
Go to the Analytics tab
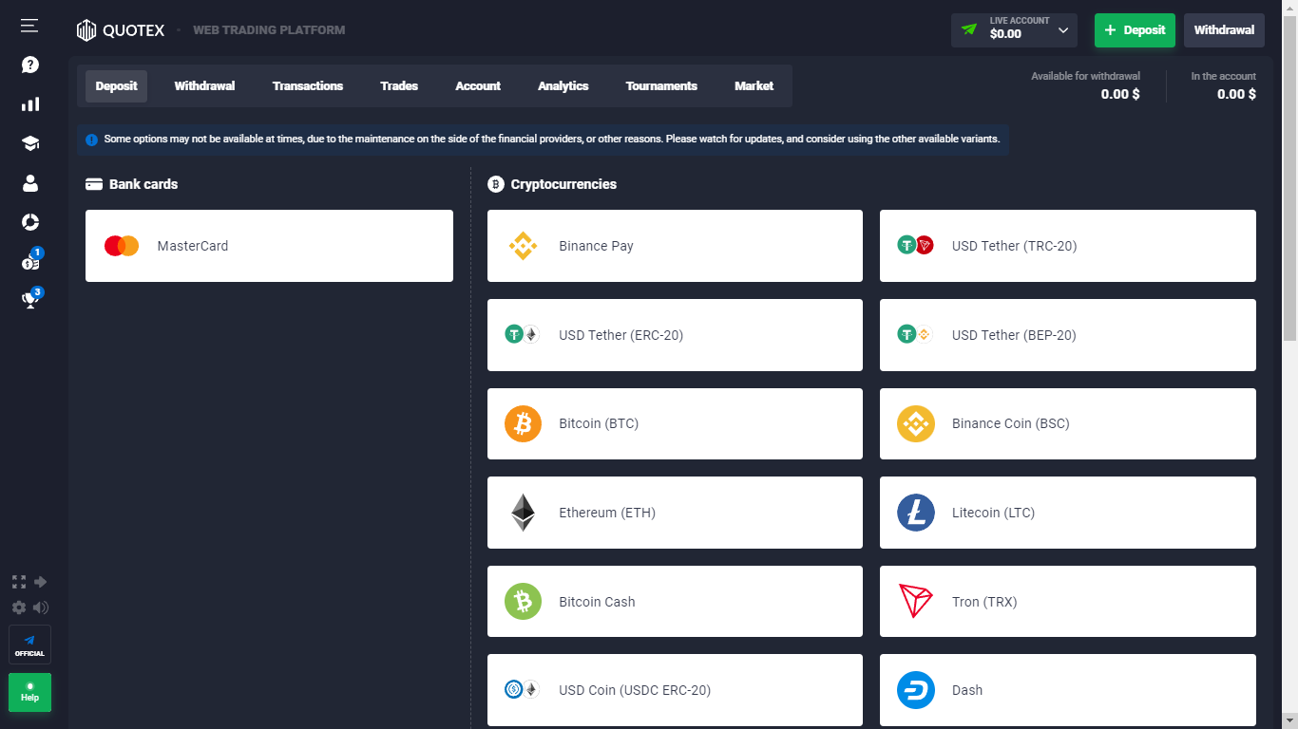(x=563, y=86)
